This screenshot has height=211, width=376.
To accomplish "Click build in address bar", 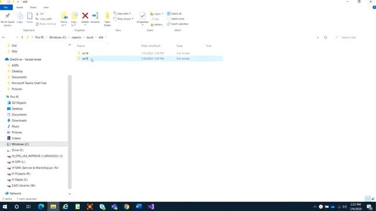I will click(x=90, y=38).
